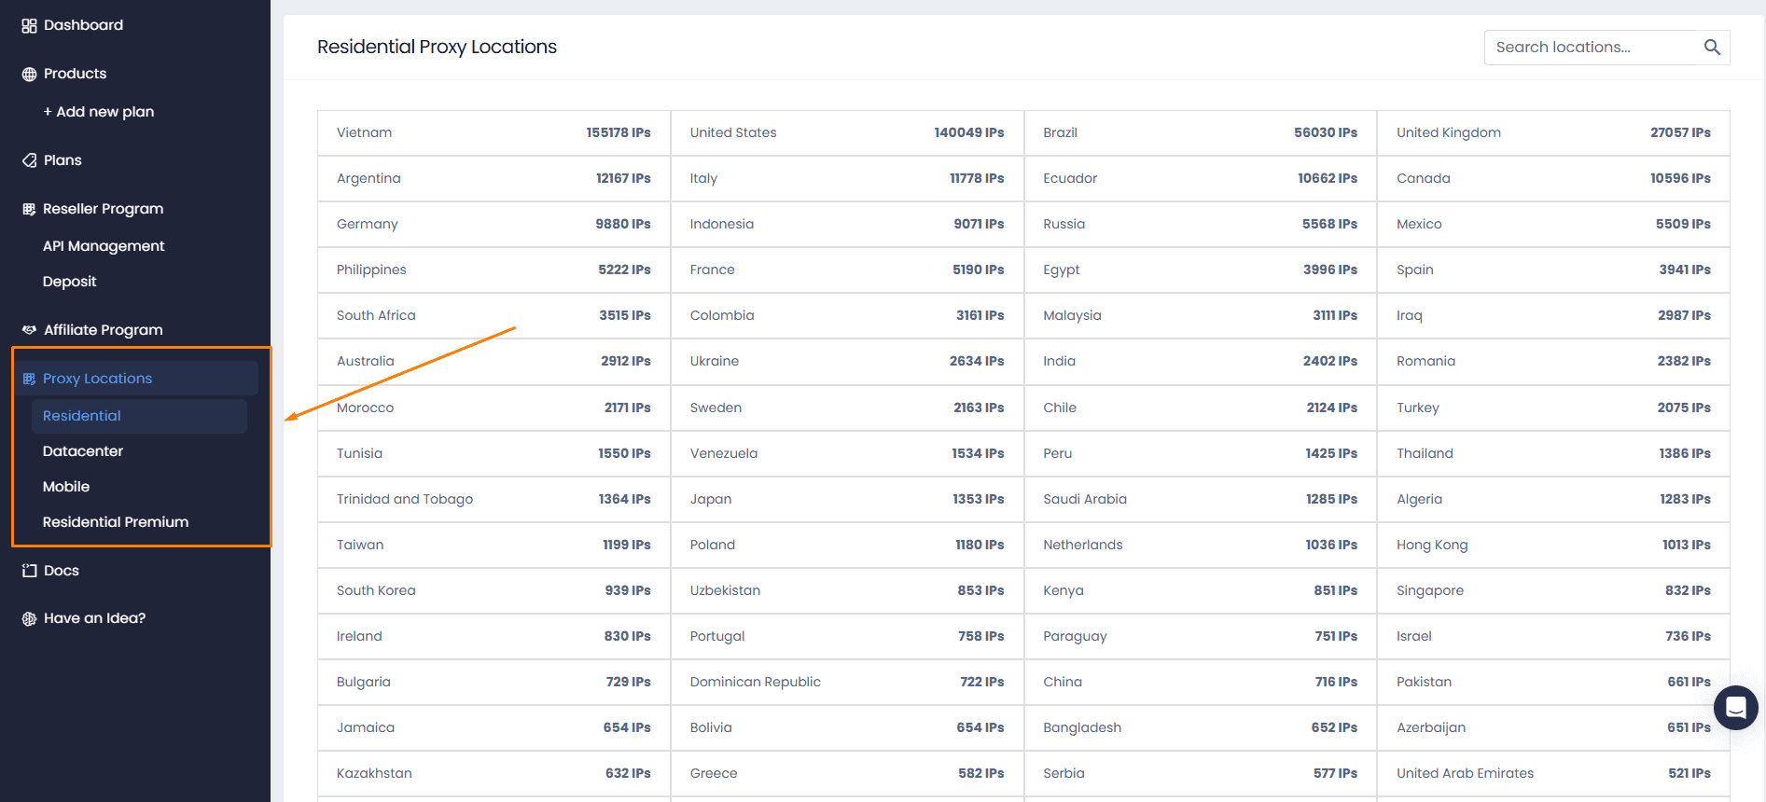
Task: Click the Have an Idea icon
Action: coord(29,618)
